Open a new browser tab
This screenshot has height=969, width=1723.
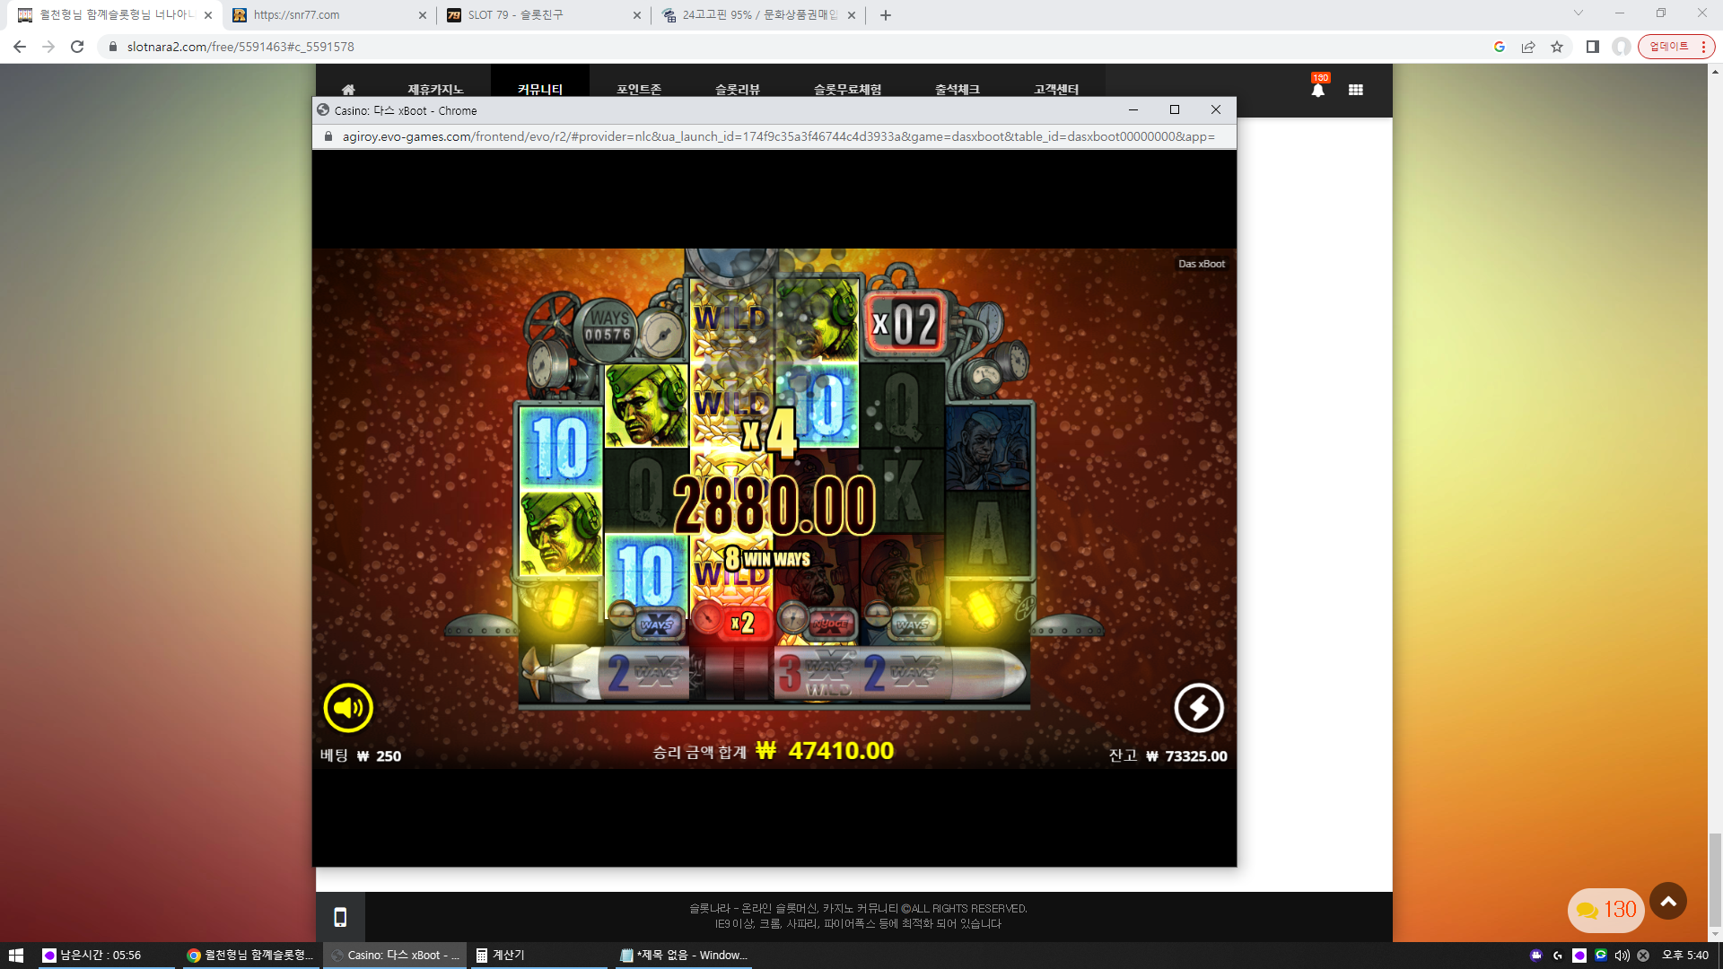coord(886,15)
